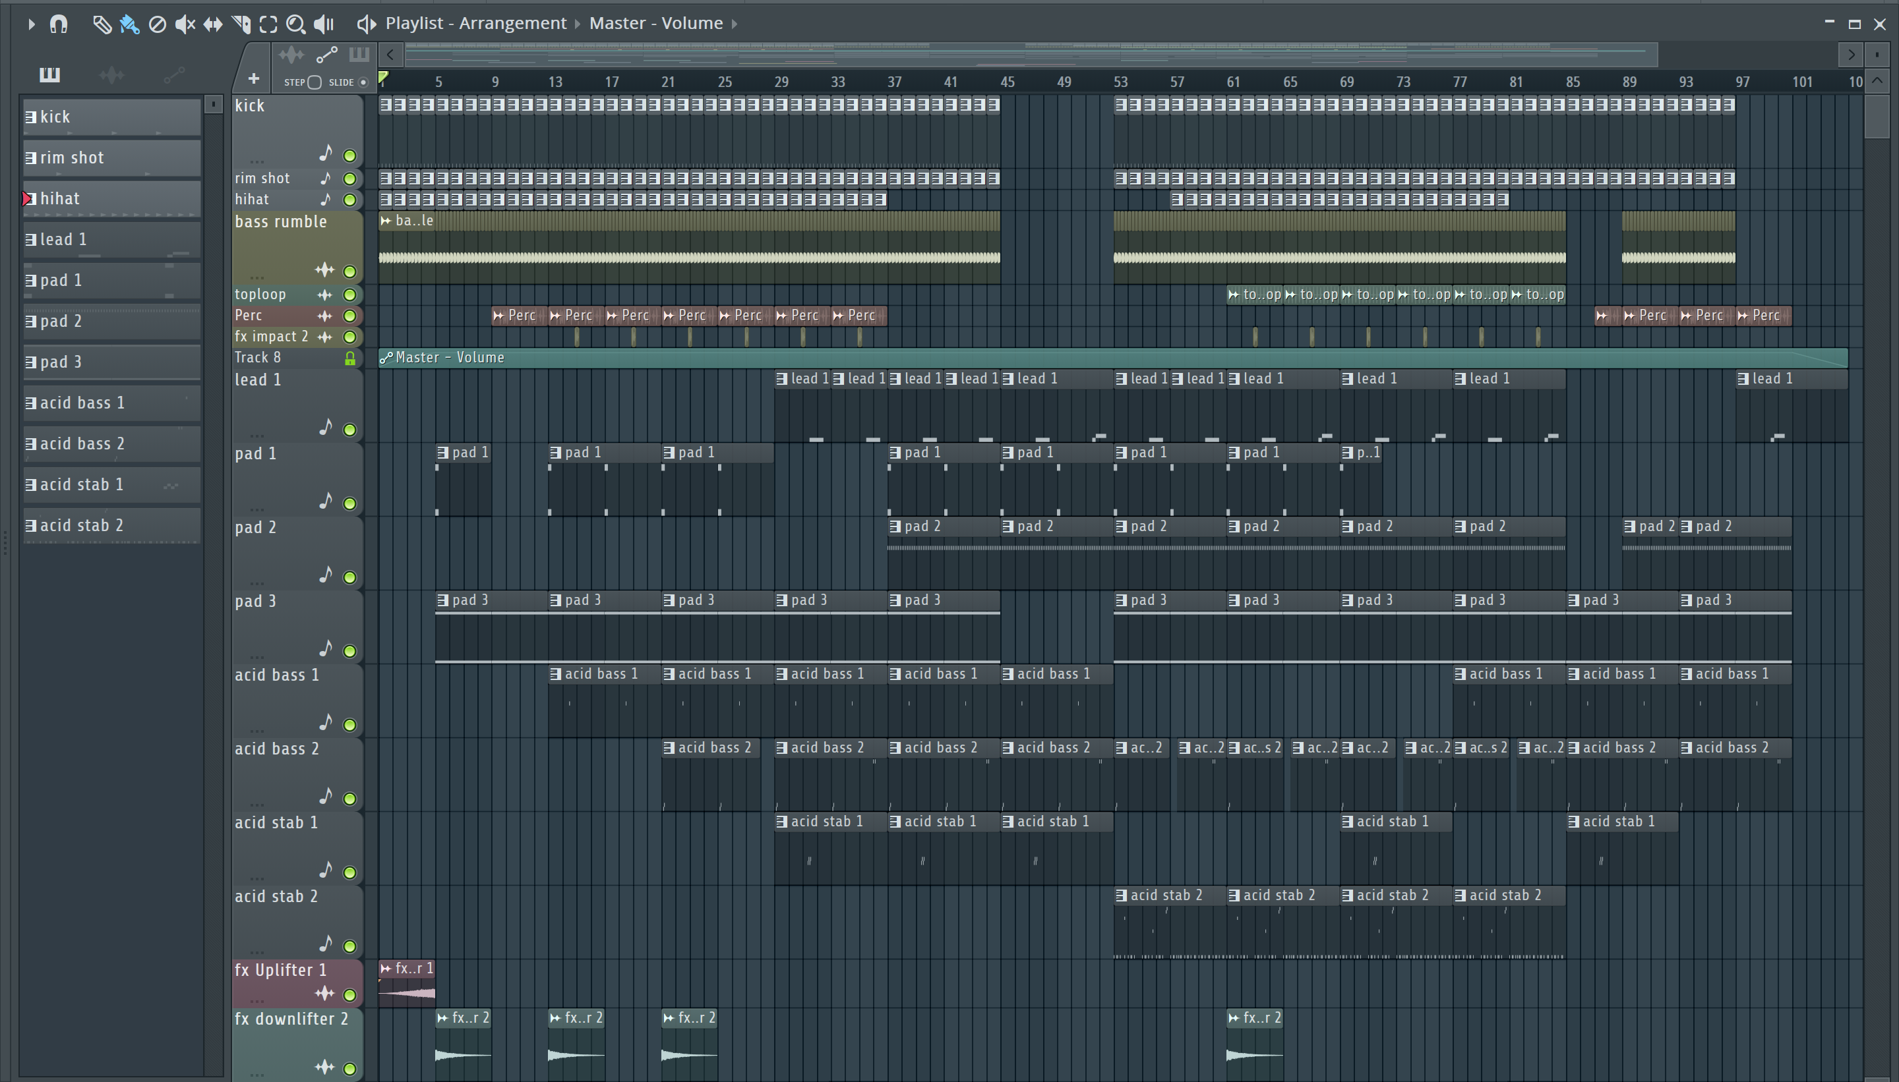Screen dimensions: 1899x1082
Task: Toggle automation clip focus icon
Action: pos(327,54)
